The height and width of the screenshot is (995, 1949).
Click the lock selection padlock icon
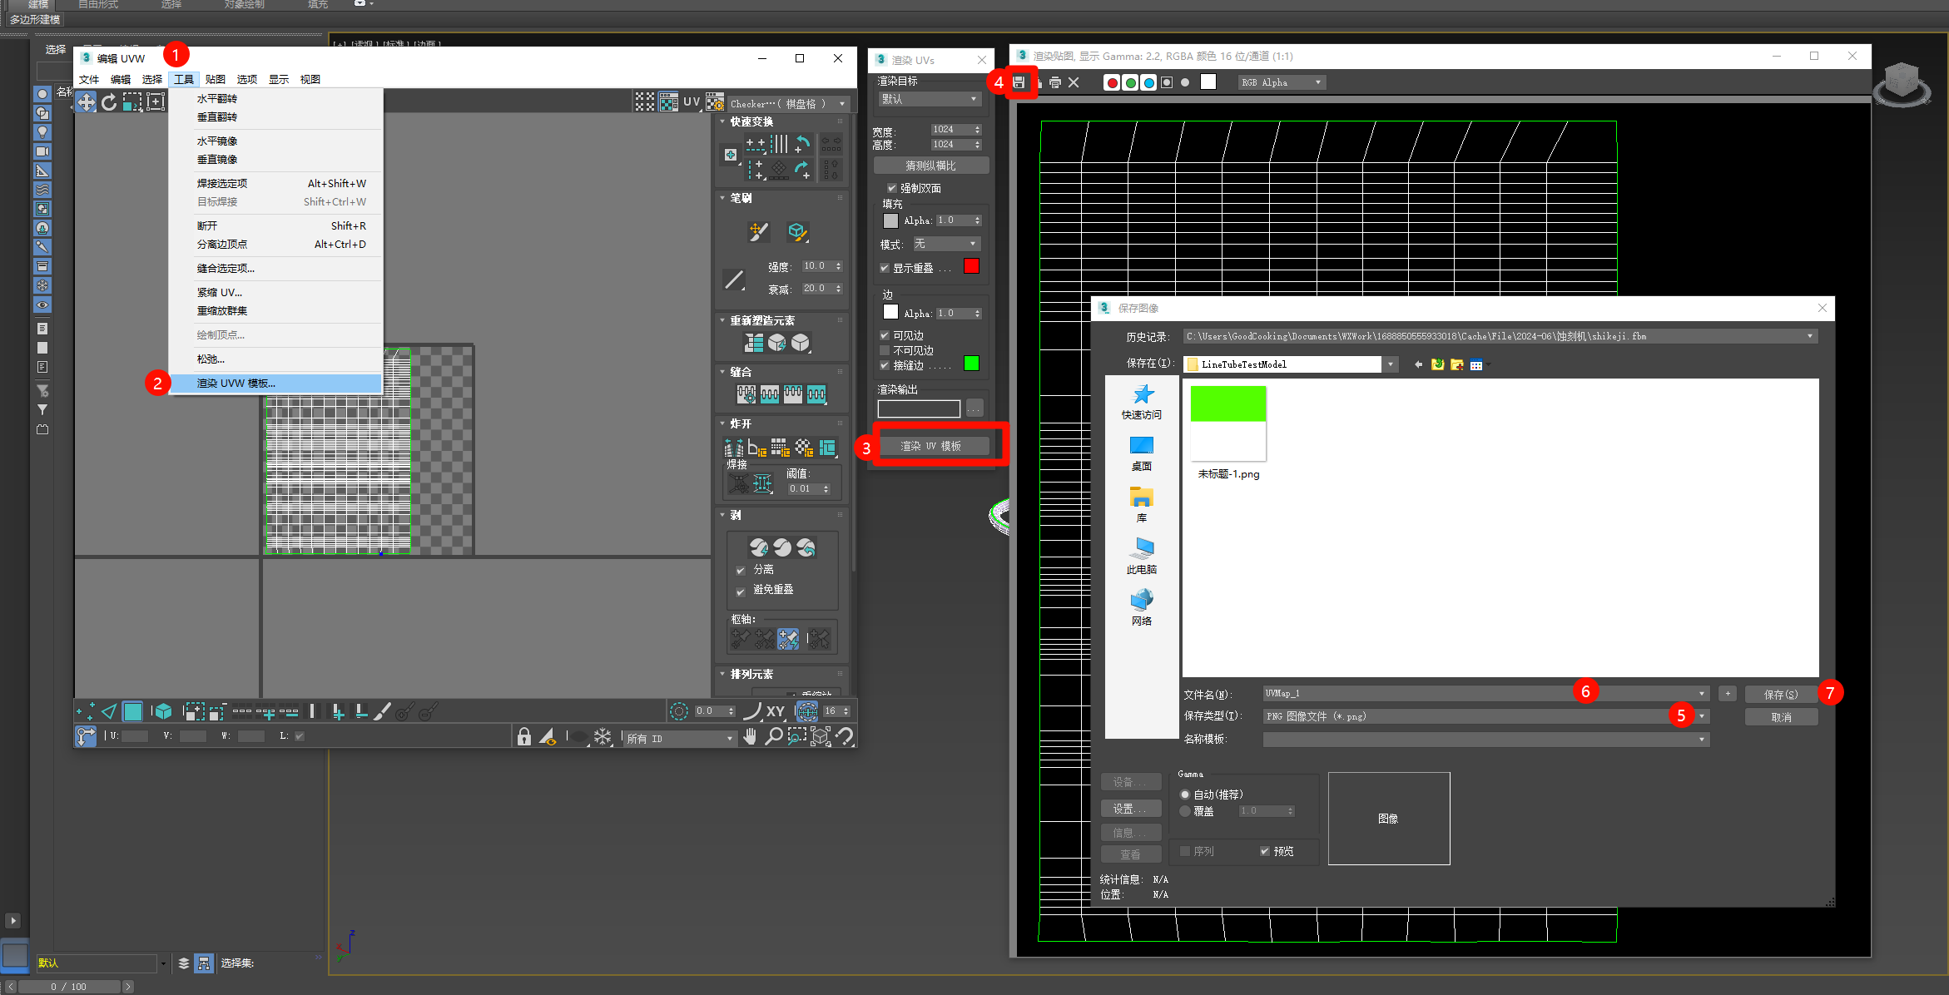pyautogui.click(x=523, y=736)
